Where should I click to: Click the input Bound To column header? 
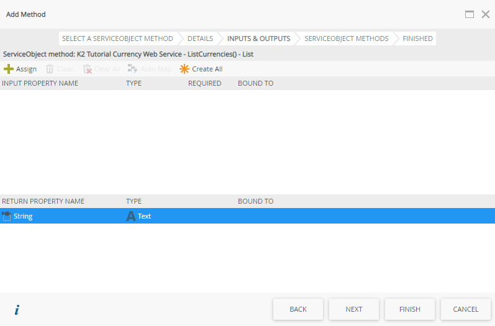click(256, 83)
